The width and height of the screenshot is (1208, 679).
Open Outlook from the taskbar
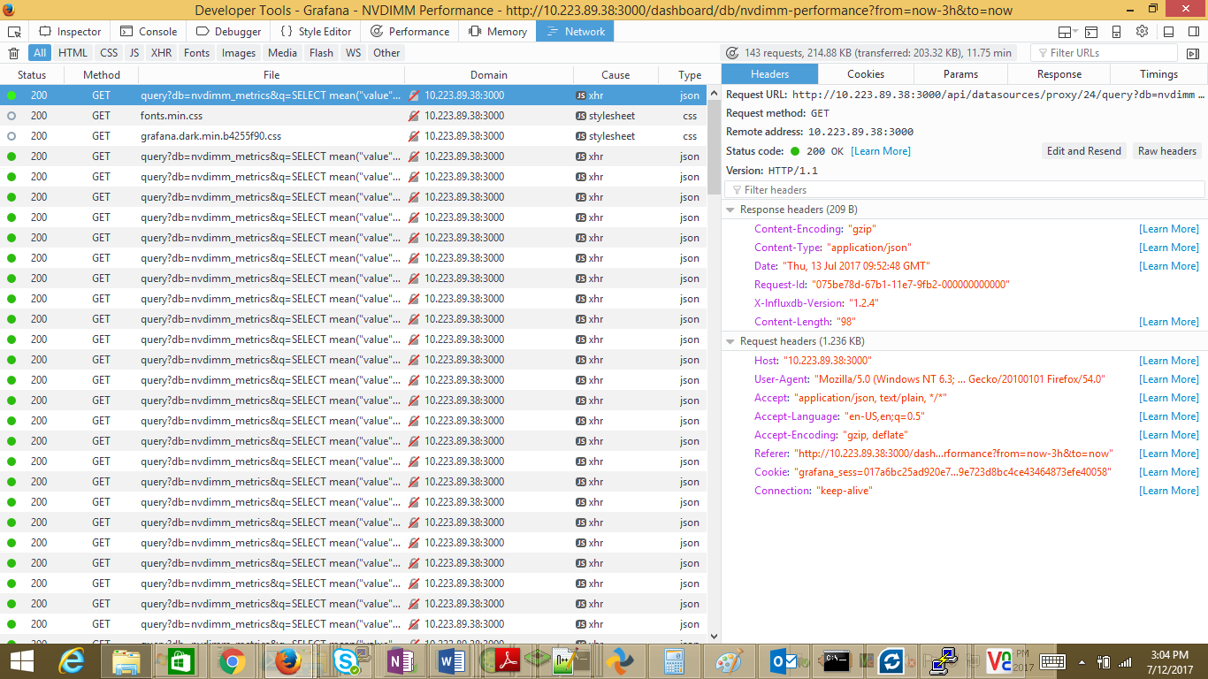785,660
